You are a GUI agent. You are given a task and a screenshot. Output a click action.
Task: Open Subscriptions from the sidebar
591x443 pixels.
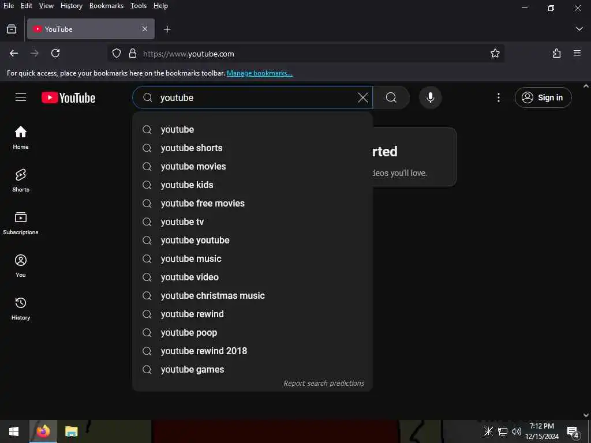coord(21,223)
